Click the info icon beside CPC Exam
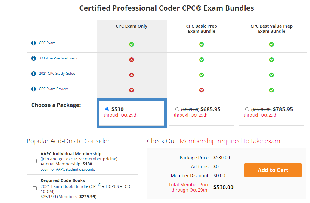The image size is (310, 203). [x=33, y=43]
